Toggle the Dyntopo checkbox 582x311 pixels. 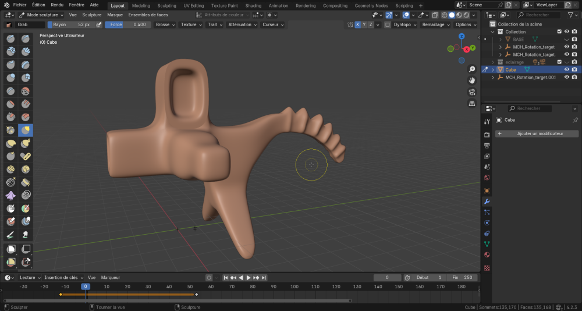pyautogui.click(x=388, y=25)
